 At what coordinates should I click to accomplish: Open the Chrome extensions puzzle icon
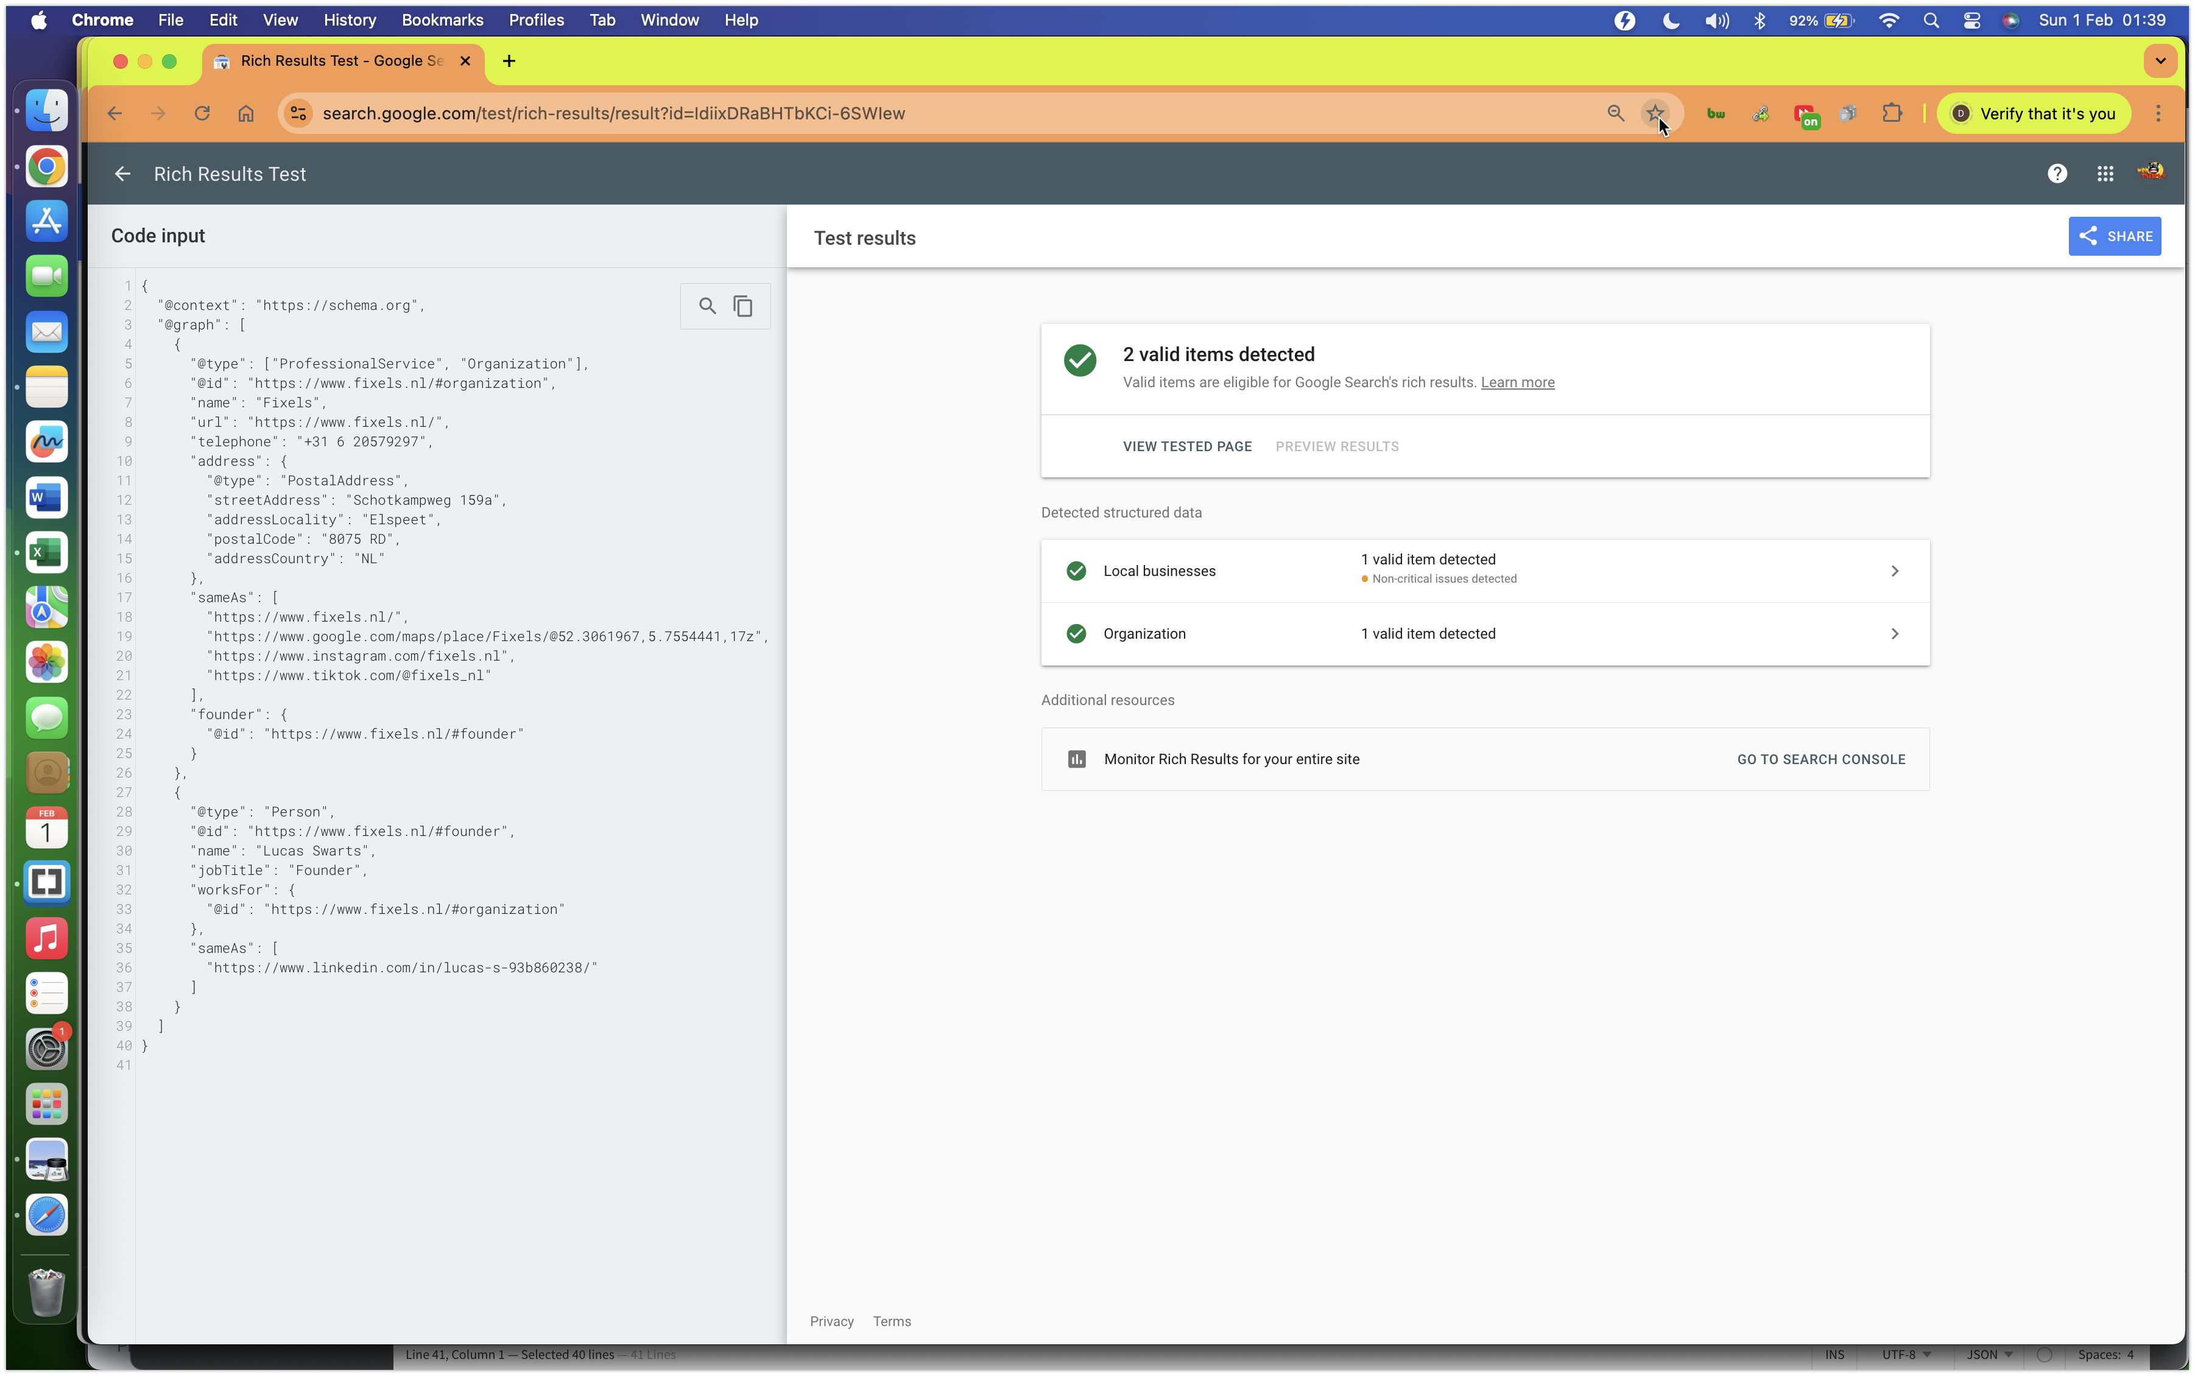coord(1892,113)
